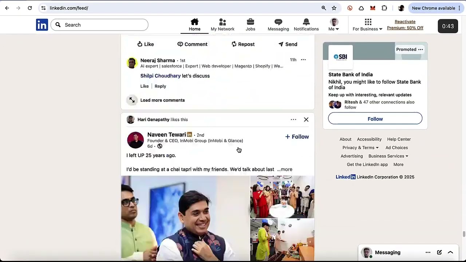Open Chrome extensions puzzle icon
The height and width of the screenshot is (262, 466).
pyautogui.click(x=384, y=8)
